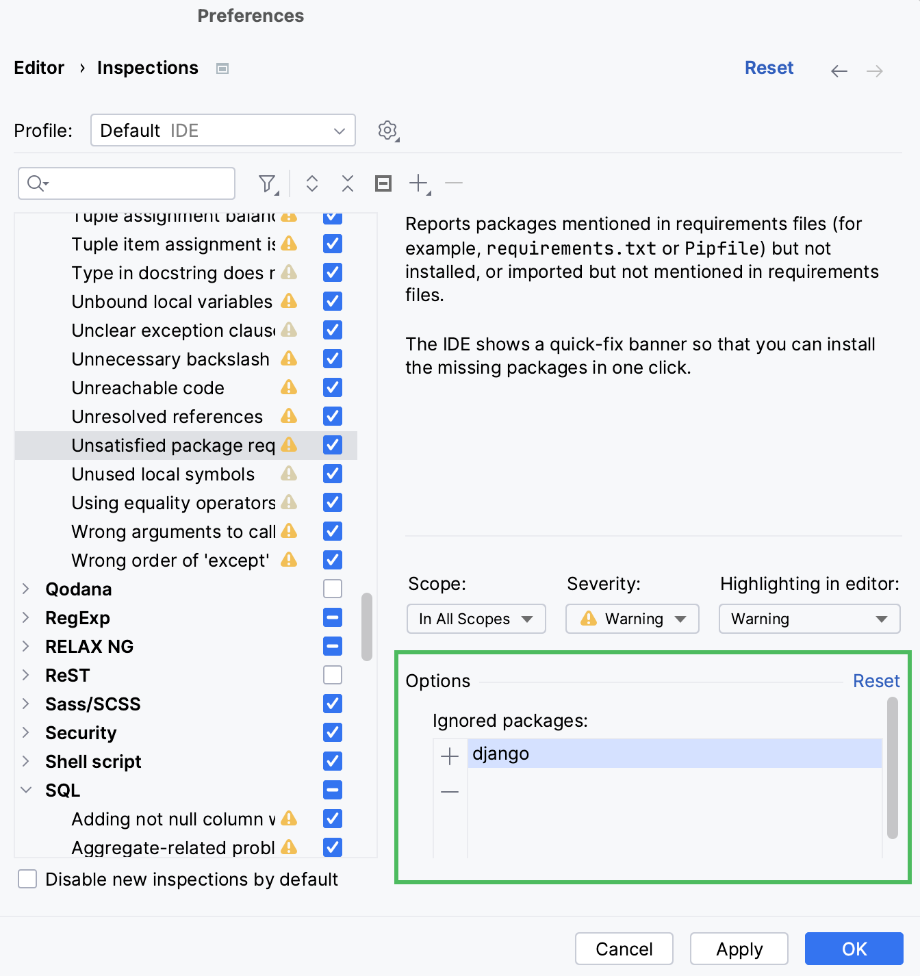Expand the RegExp inspection group
This screenshot has height=976, width=920.
pos(26,617)
